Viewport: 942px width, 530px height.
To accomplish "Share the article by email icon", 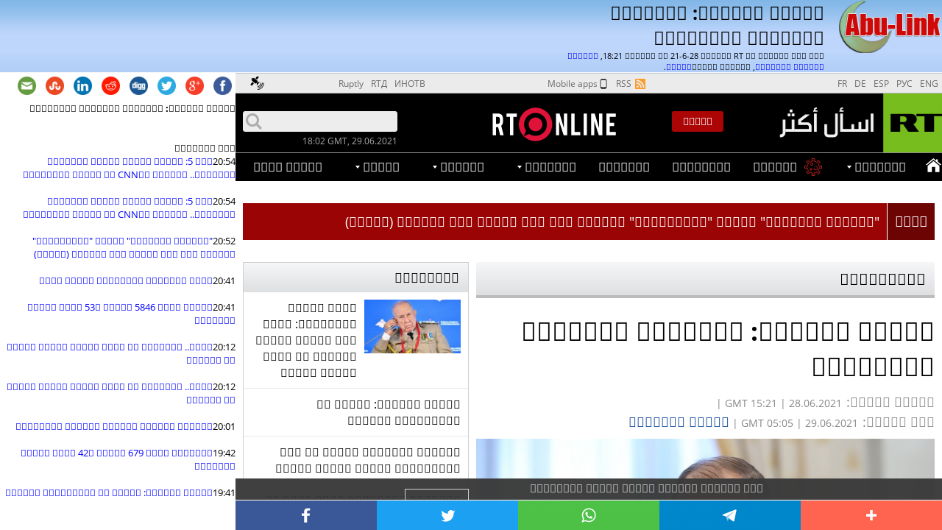I will point(27,86).
